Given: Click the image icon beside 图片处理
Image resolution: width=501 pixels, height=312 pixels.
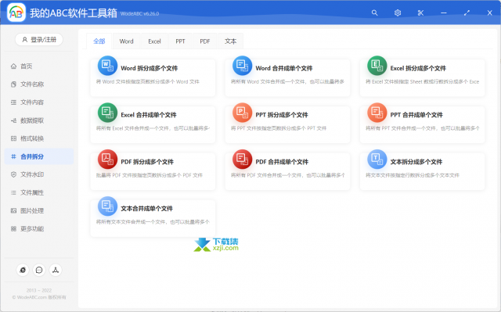Looking at the screenshot, I should [x=13, y=211].
